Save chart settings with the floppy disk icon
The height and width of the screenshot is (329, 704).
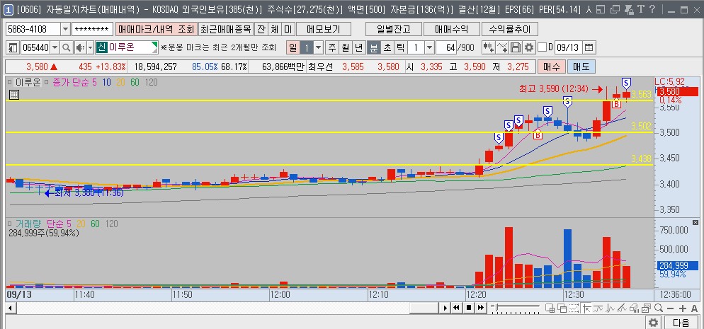pos(516,47)
